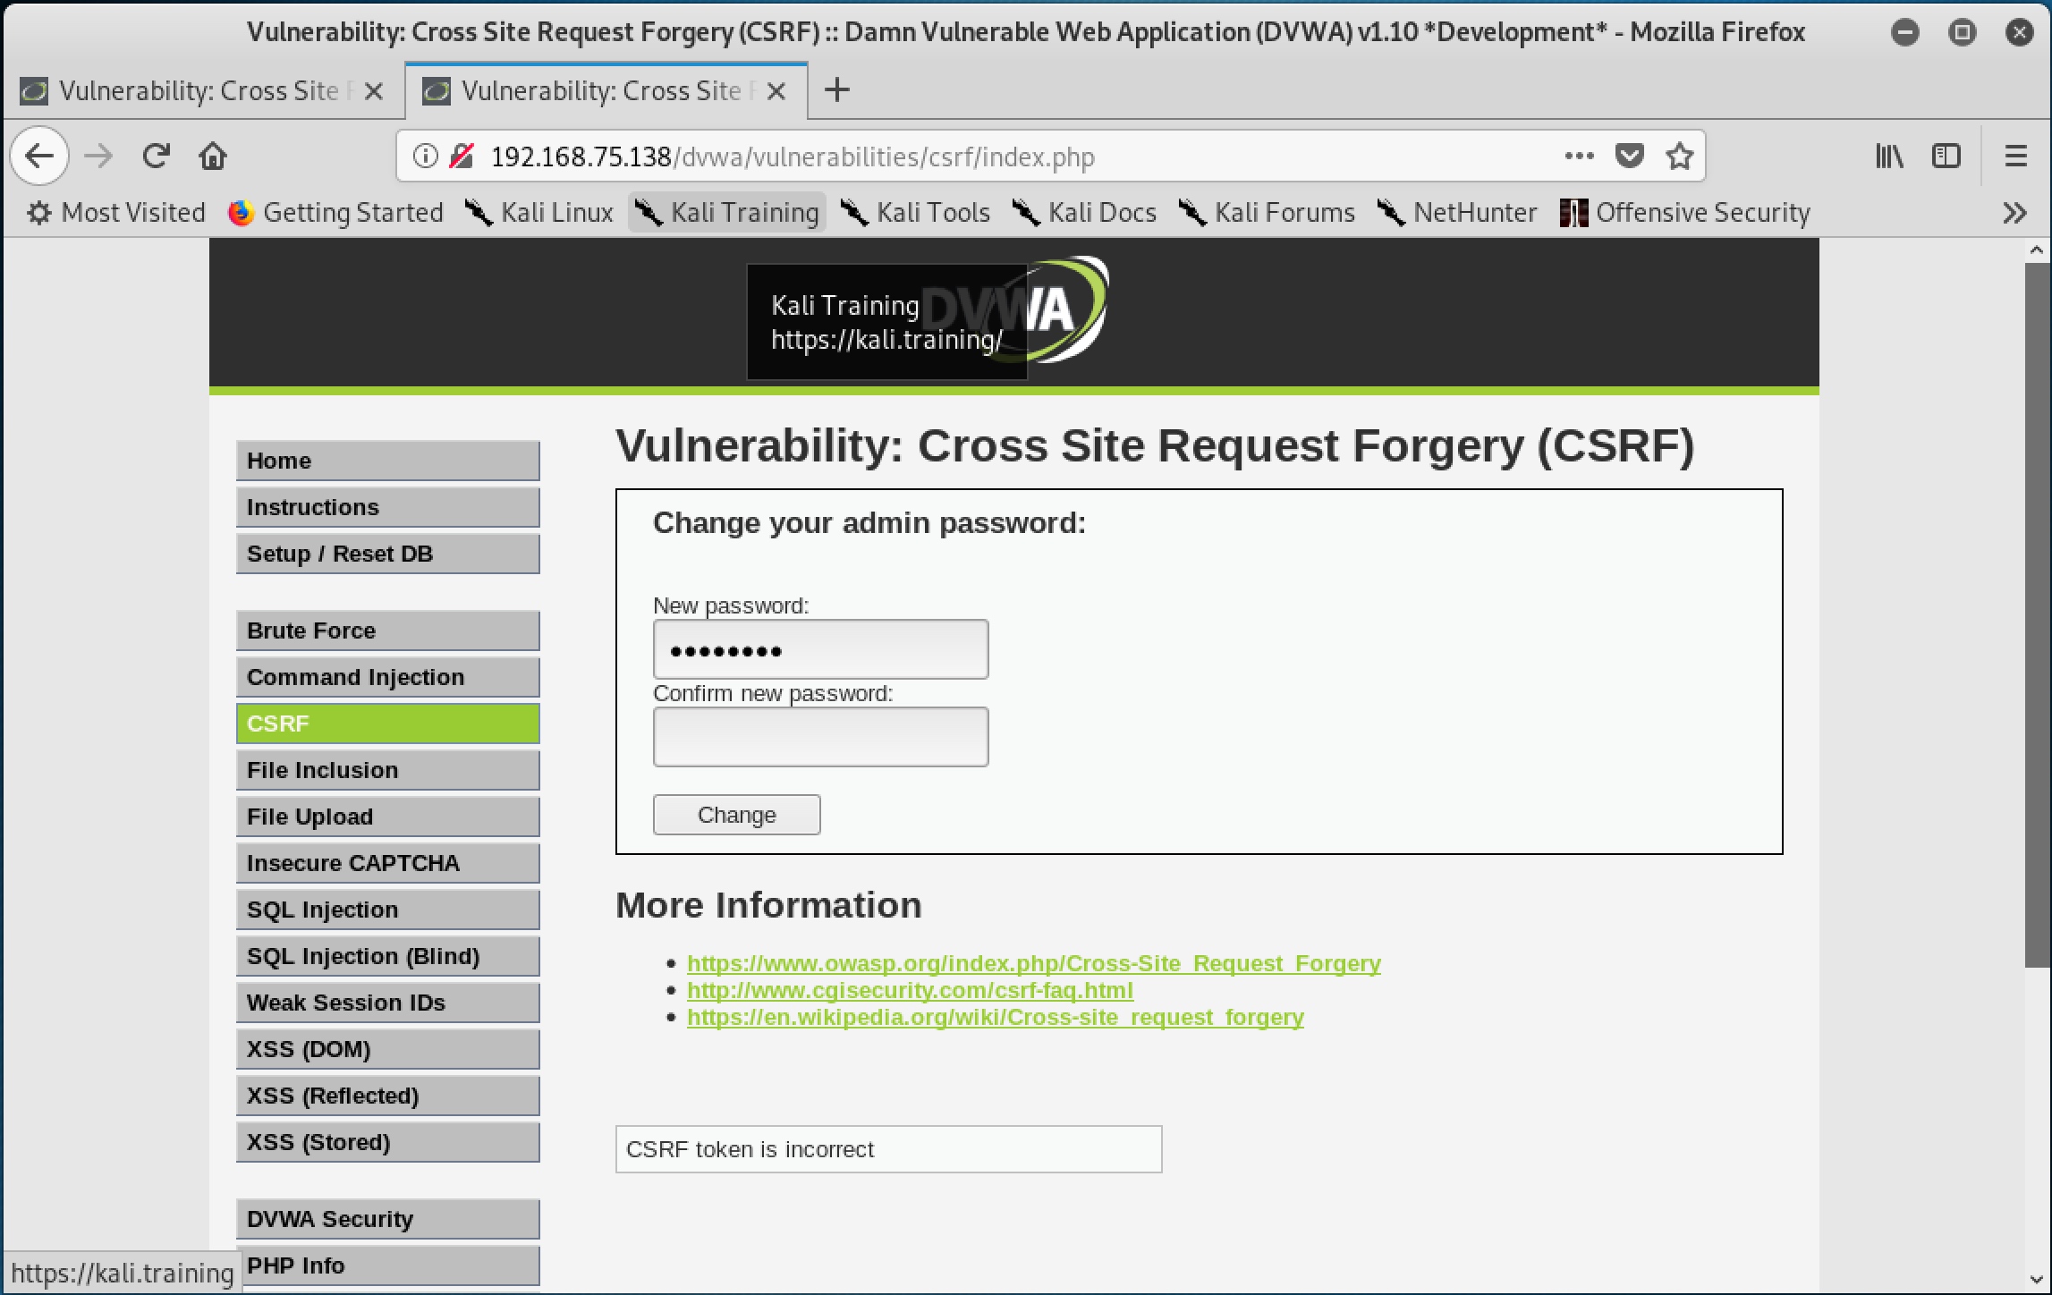
Task: Open the Firefox hamburger menu
Action: click(2016, 157)
